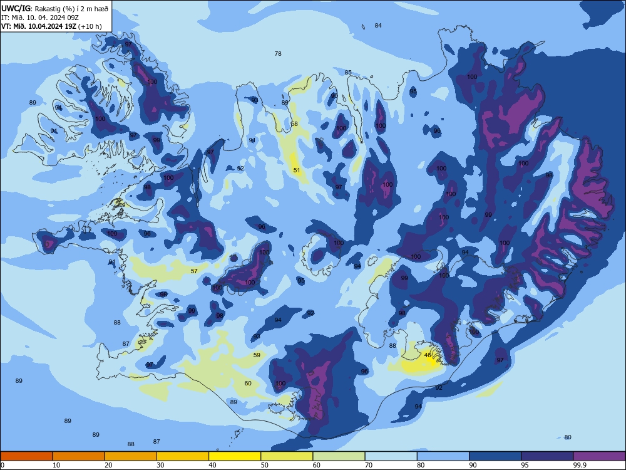626x470 pixels.
Task: Click the legend tick label '40'
Action: (212, 465)
